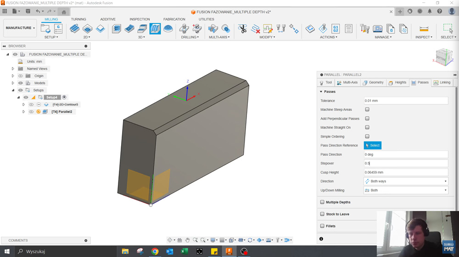This screenshot has height=257, width=459.
Task: Click the Delete Passes icon
Action: point(255,28)
